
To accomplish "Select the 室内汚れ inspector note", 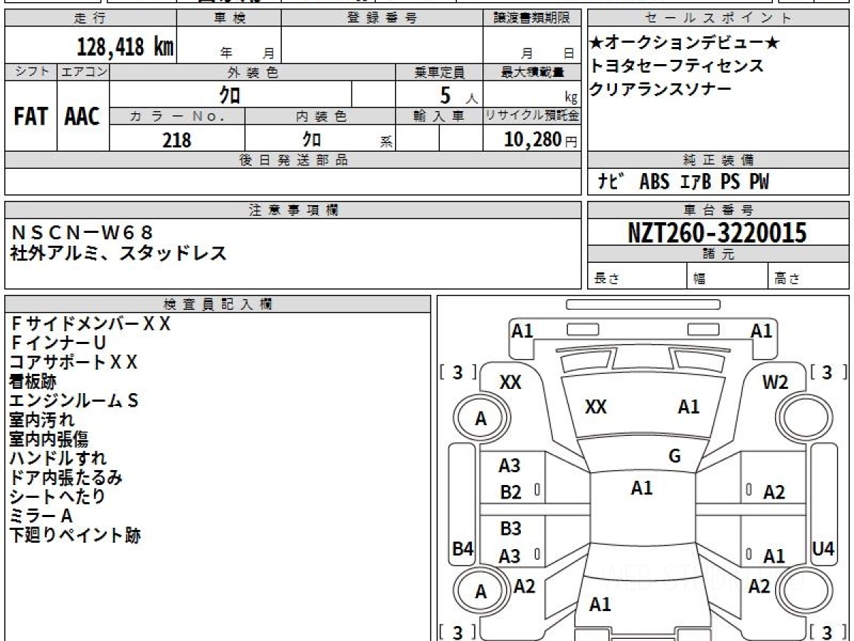I will click(x=42, y=420).
